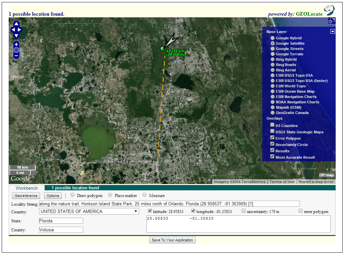Pan the map left with west arrow

tap(13, 30)
